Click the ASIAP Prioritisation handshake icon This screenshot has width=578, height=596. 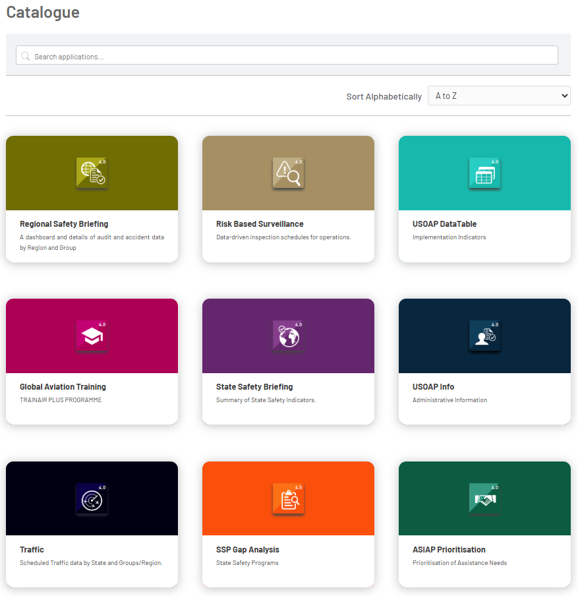pos(484,499)
